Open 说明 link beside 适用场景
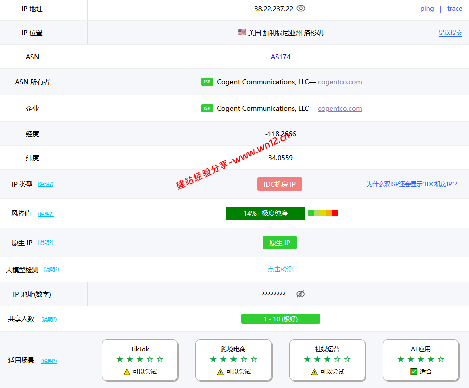The image size is (469, 388). point(49,361)
